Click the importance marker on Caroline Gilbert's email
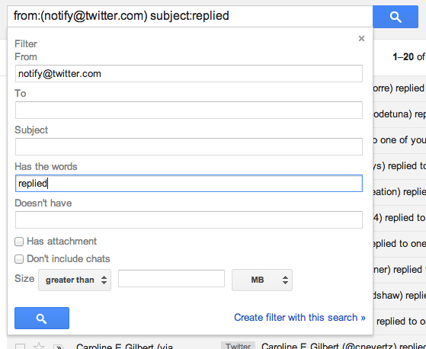426x349 pixels. click(59, 347)
